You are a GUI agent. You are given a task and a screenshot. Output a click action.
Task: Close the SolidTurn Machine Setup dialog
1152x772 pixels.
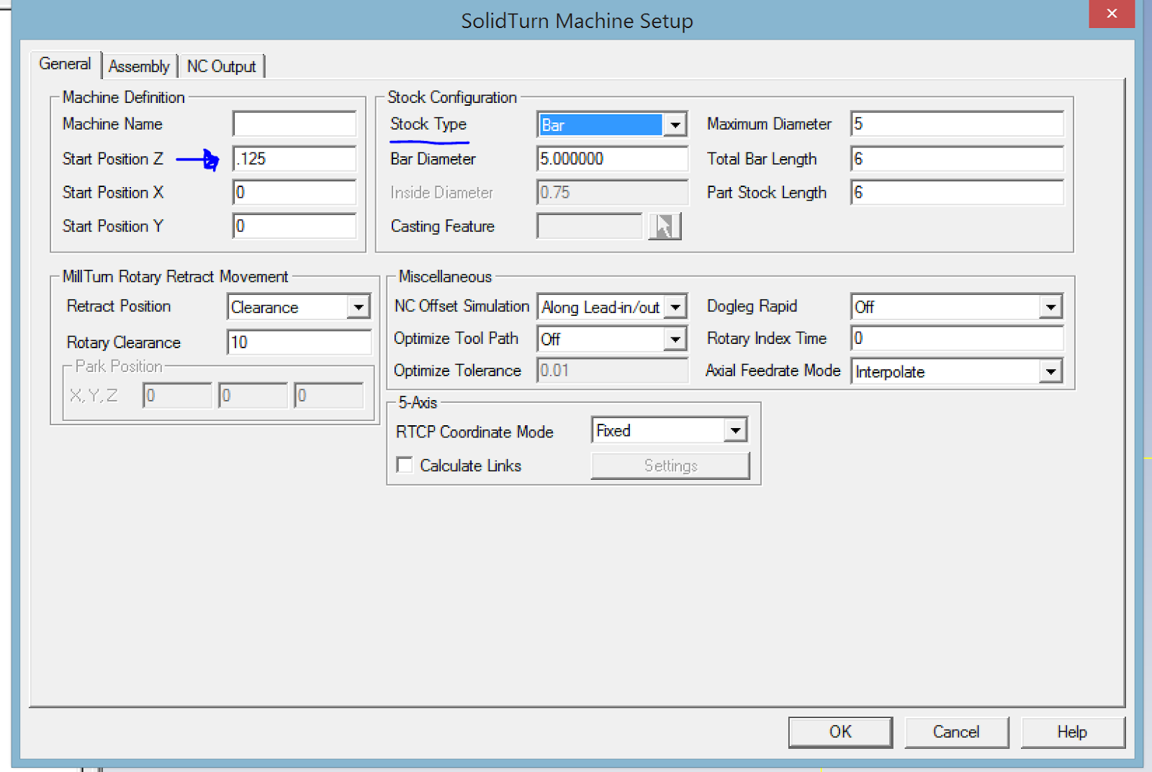(1112, 14)
